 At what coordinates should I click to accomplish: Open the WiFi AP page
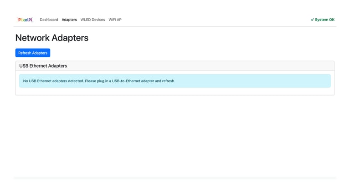click(x=115, y=20)
